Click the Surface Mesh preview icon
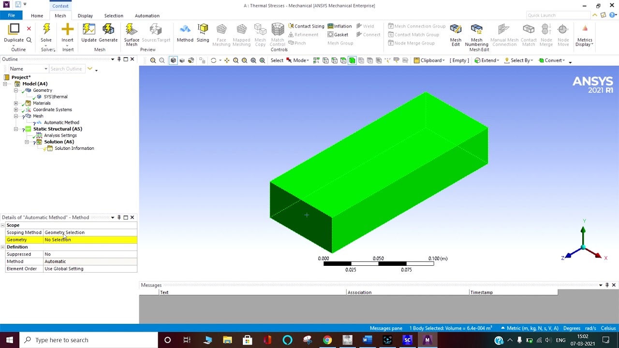 tap(131, 29)
